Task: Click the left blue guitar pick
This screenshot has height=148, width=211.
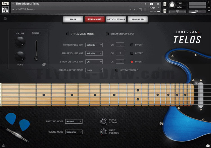Action: (11, 119)
